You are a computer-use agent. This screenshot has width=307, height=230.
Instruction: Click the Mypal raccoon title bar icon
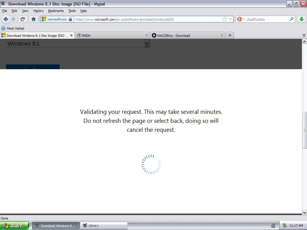3,4
